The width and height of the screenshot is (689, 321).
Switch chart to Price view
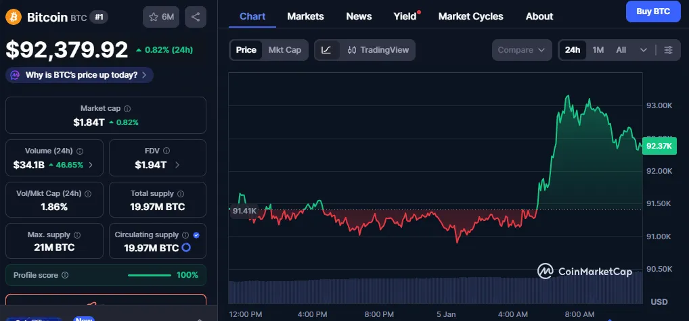[x=246, y=50]
